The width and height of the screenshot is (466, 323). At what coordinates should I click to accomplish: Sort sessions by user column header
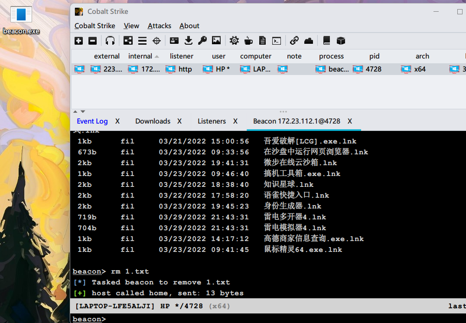point(219,56)
